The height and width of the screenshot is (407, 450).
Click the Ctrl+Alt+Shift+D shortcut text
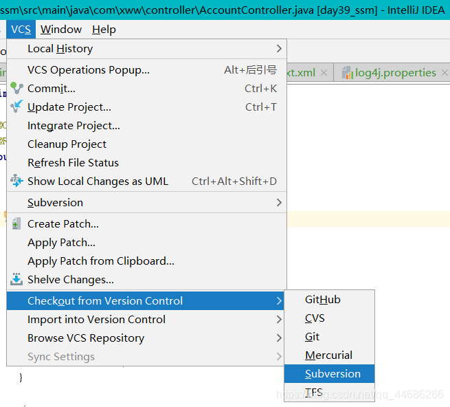[234, 181]
